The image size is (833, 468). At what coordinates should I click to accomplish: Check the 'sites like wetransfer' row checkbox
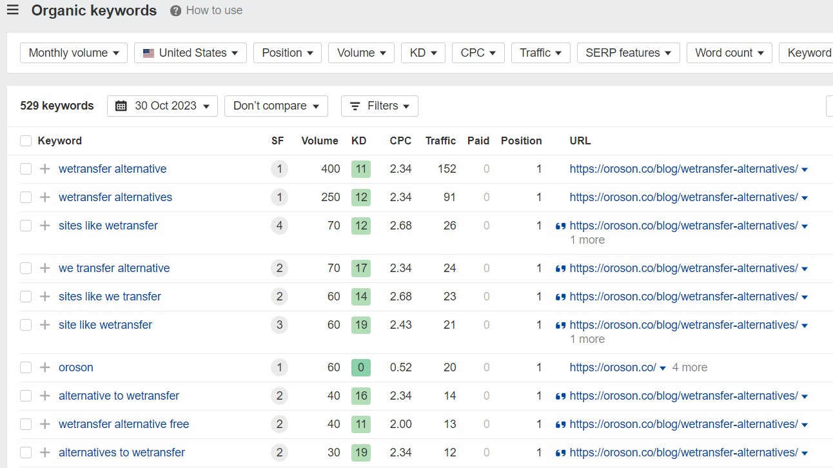tap(26, 226)
